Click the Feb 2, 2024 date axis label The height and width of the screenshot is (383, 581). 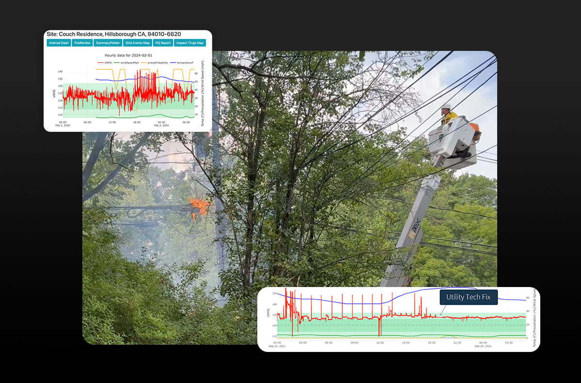161,125
